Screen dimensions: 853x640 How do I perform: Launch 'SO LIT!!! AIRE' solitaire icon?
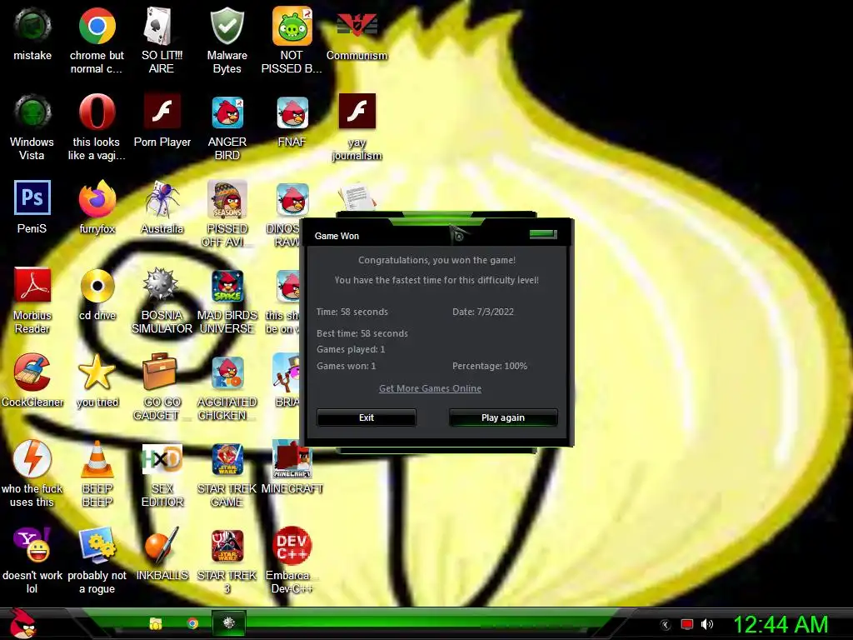[162, 26]
